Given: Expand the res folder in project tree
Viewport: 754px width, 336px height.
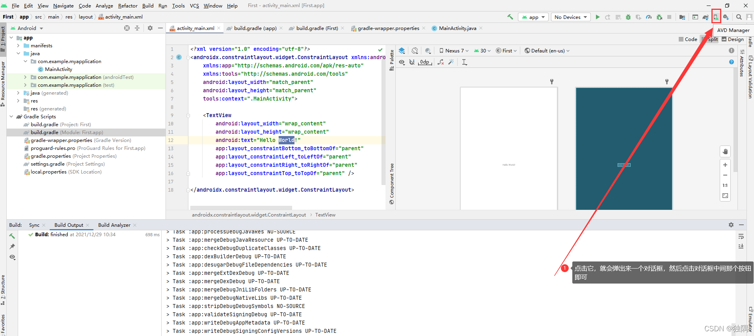Looking at the screenshot, I should [x=18, y=101].
